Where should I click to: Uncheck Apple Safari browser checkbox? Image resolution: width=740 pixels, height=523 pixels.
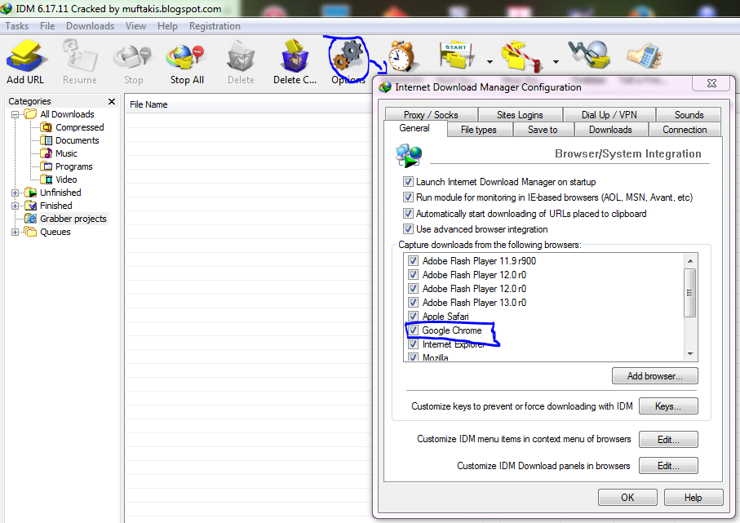413,316
